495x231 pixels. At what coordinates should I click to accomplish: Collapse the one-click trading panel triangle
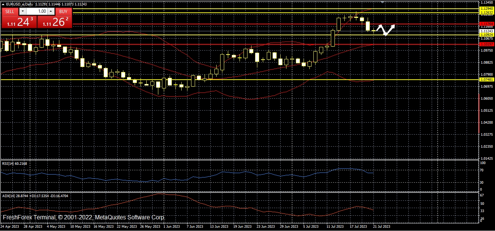3,4
